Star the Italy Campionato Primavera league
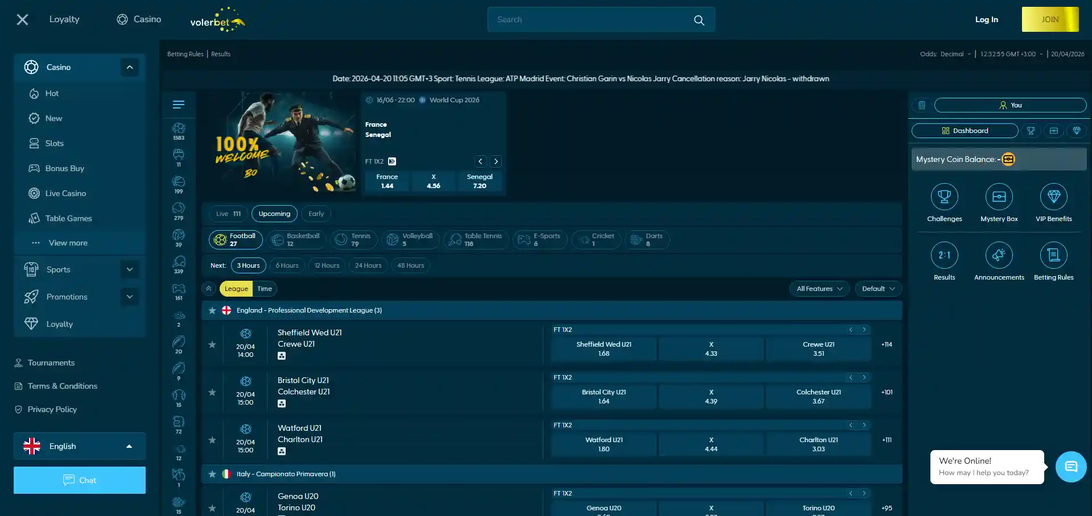 212,474
